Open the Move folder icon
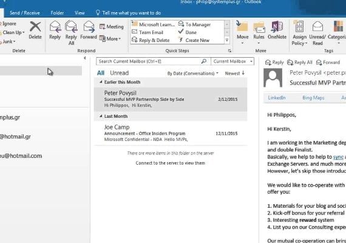The image size is (346, 243). (x=242, y=27)
